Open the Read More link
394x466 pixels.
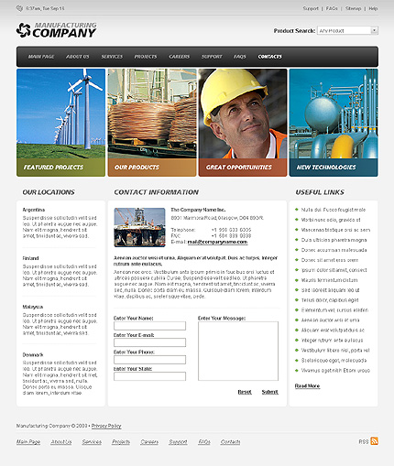307,386
